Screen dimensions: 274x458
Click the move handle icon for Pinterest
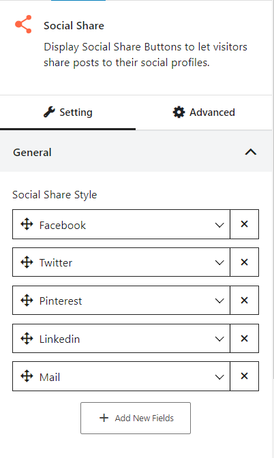[x=27, y=301]
